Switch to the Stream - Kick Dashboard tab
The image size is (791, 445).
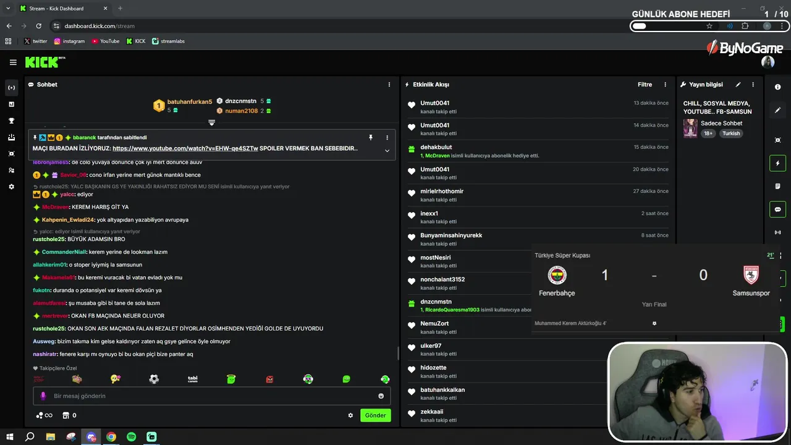pyautogui.click(x=64, y=9)
